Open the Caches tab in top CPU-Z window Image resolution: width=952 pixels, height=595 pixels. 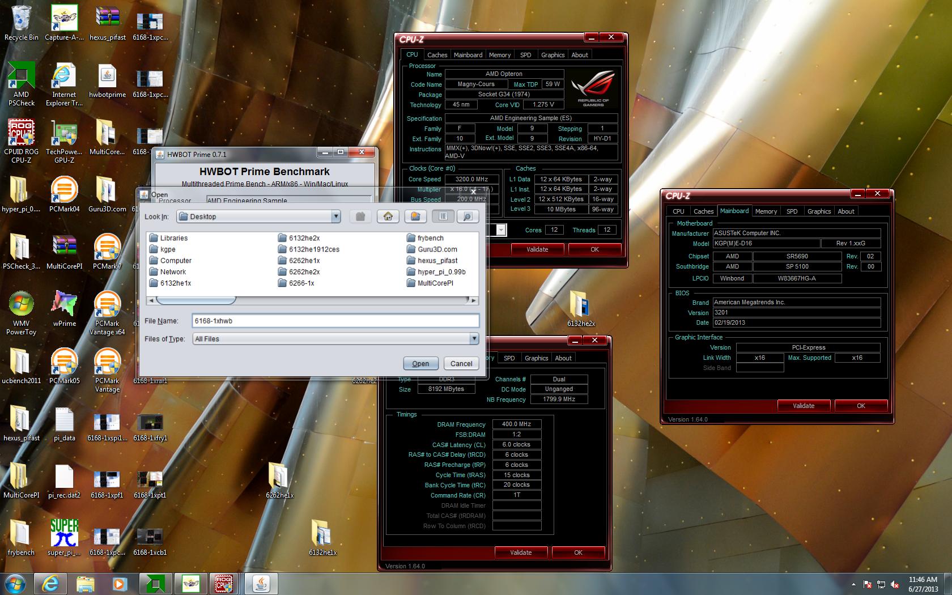(x=437, y=55)
